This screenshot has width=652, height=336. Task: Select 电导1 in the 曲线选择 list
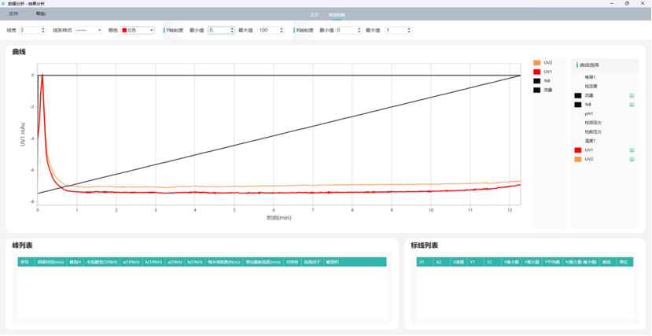pyautogui.click(x=590, y=77)
